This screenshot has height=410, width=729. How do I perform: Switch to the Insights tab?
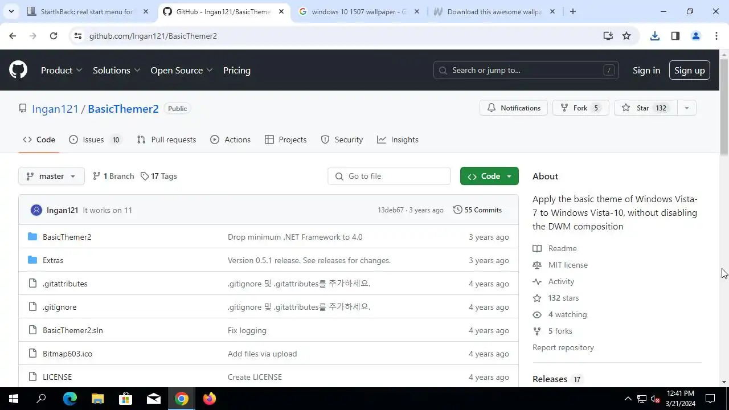pyautogui.click(x=398, y=140)
